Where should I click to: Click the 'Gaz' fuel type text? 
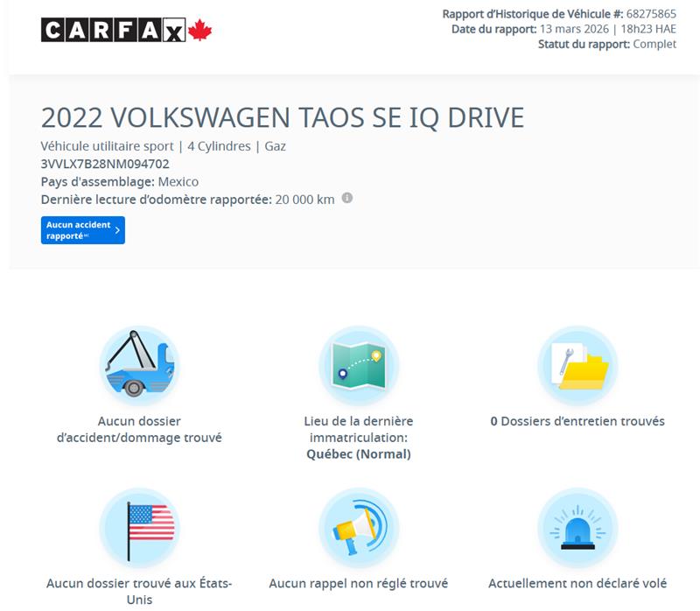[x=275, y=146]
